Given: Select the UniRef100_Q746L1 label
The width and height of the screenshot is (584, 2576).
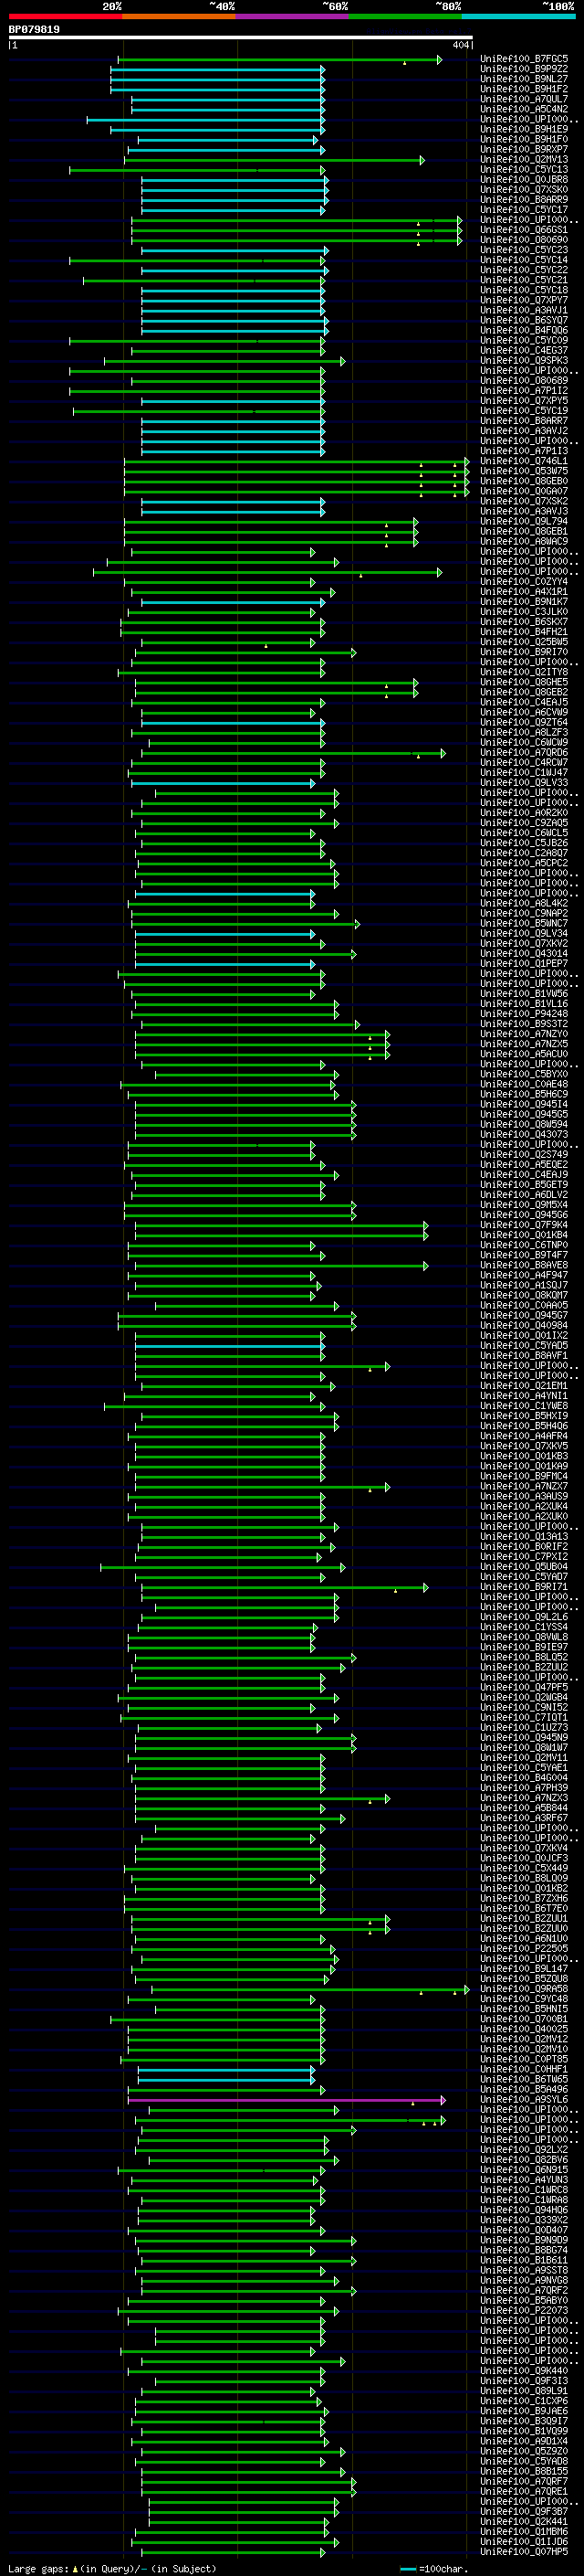Looking at the screenshot, I should tap(523, 461).
